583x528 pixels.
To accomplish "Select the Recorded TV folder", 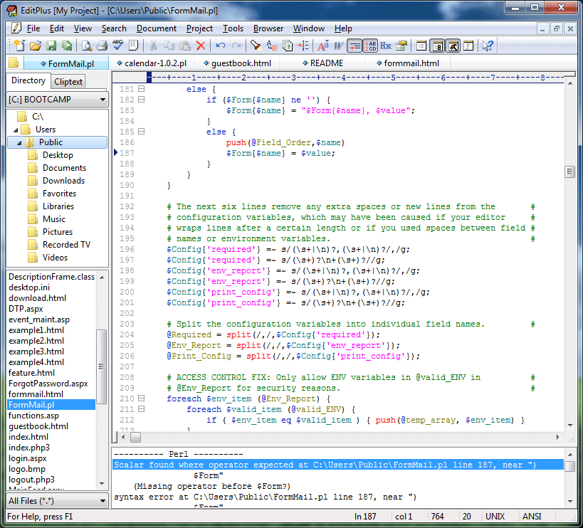I will [x=66, y=245].
